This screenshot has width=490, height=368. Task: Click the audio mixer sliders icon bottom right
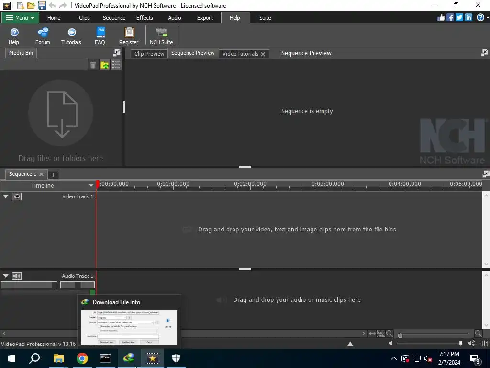[485, 343]
